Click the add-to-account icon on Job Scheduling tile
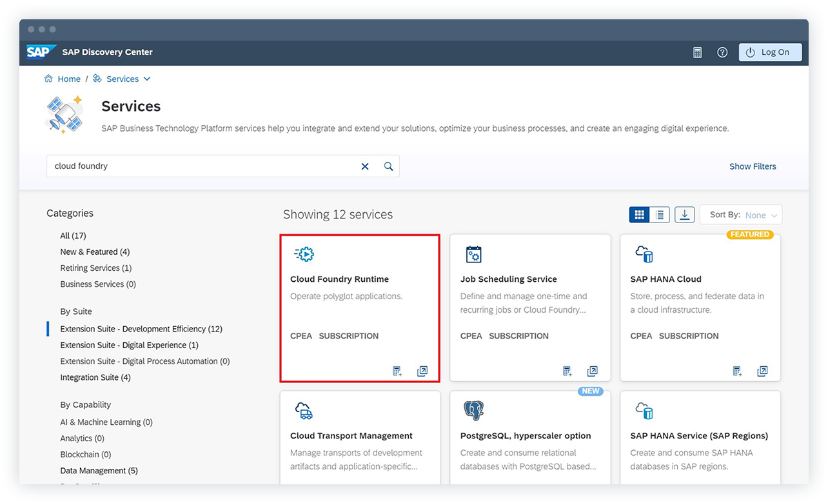 click(x=566, y=371)
